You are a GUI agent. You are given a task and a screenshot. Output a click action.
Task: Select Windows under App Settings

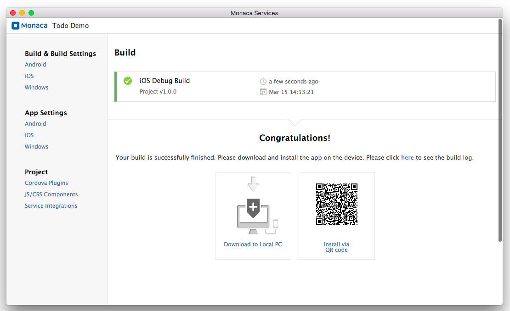pos(36,147)
